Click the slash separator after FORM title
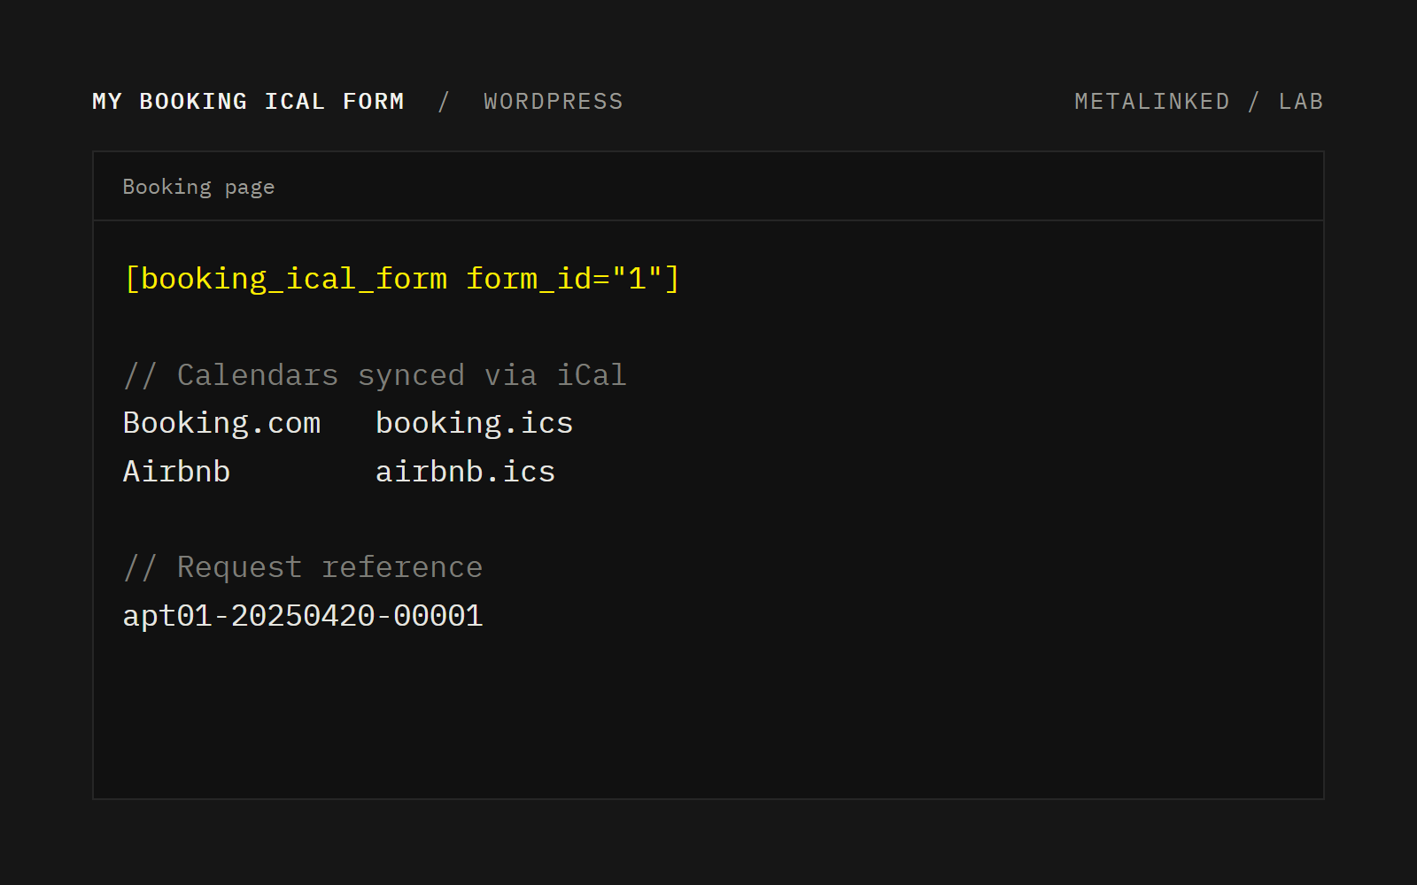This screenshot has width=1417, height=885. tap(444, 102)
